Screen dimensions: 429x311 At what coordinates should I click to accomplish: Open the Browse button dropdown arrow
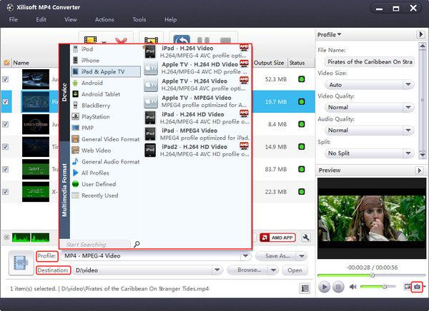273,270
